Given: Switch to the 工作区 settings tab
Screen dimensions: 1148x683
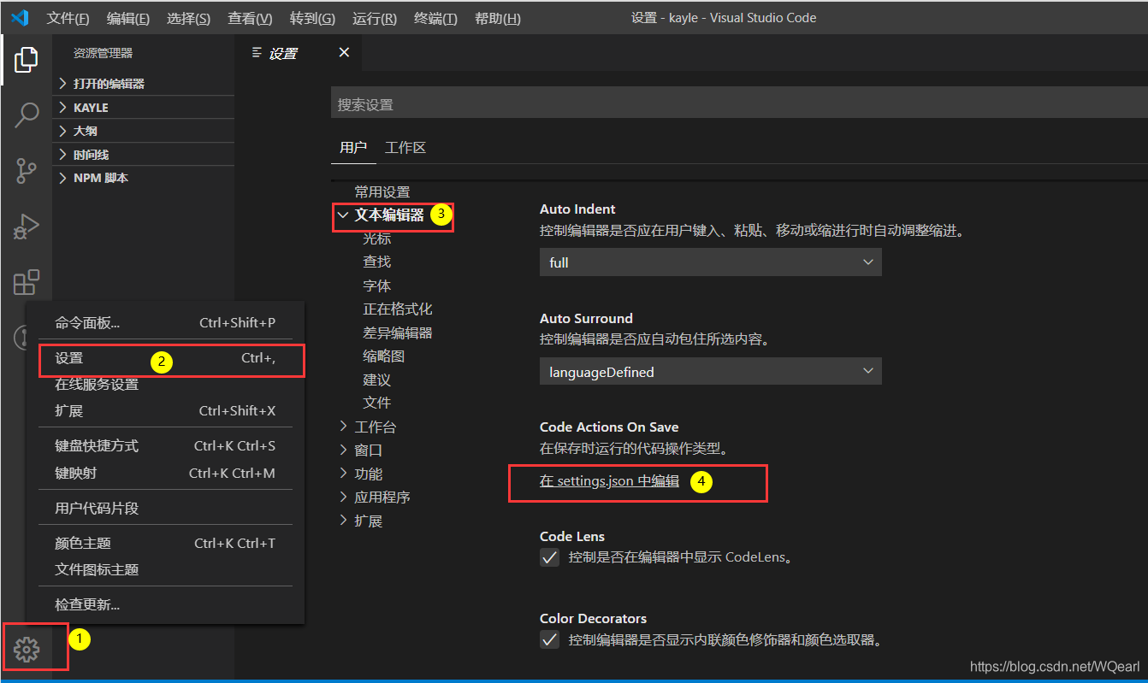Looking at the screenshot, I should click(405, 148).
